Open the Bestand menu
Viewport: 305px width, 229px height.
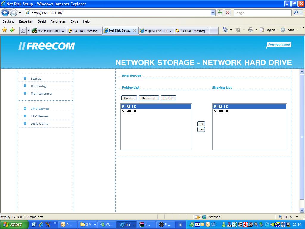[x=9, y=21]
